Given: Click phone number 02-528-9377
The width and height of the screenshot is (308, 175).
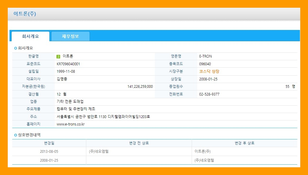Looking at the screenshot, I should tap(209, 94).
